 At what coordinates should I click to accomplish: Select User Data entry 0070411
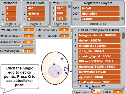point(36,14)
